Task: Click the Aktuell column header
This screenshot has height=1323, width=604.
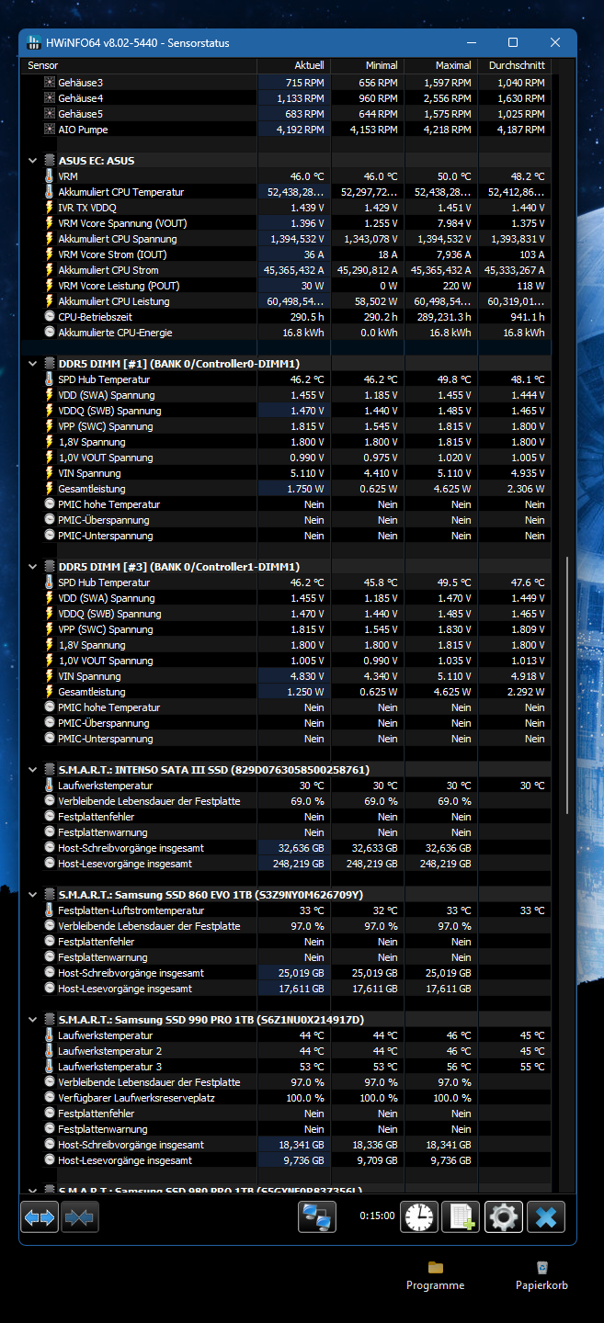Action: (x=293, y=66)
